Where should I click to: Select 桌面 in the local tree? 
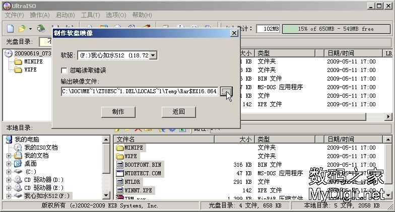pyautogui.click(x=30, y=163)
